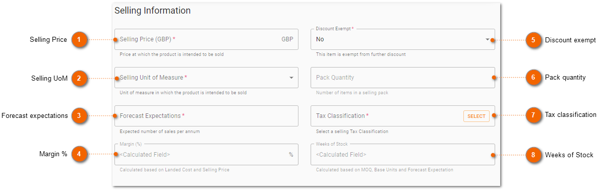This screenshot has width=597, height=191.
Task: Click orange callout marker number 6
Action: click(x=533, y=78)
